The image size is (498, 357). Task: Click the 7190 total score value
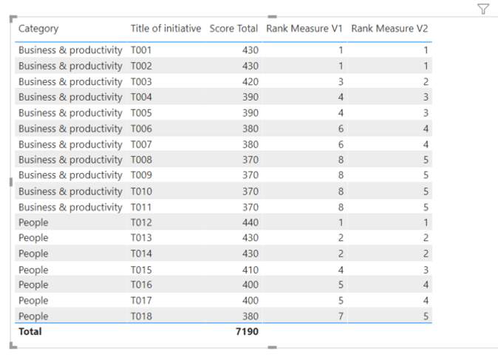click(247, 332)
